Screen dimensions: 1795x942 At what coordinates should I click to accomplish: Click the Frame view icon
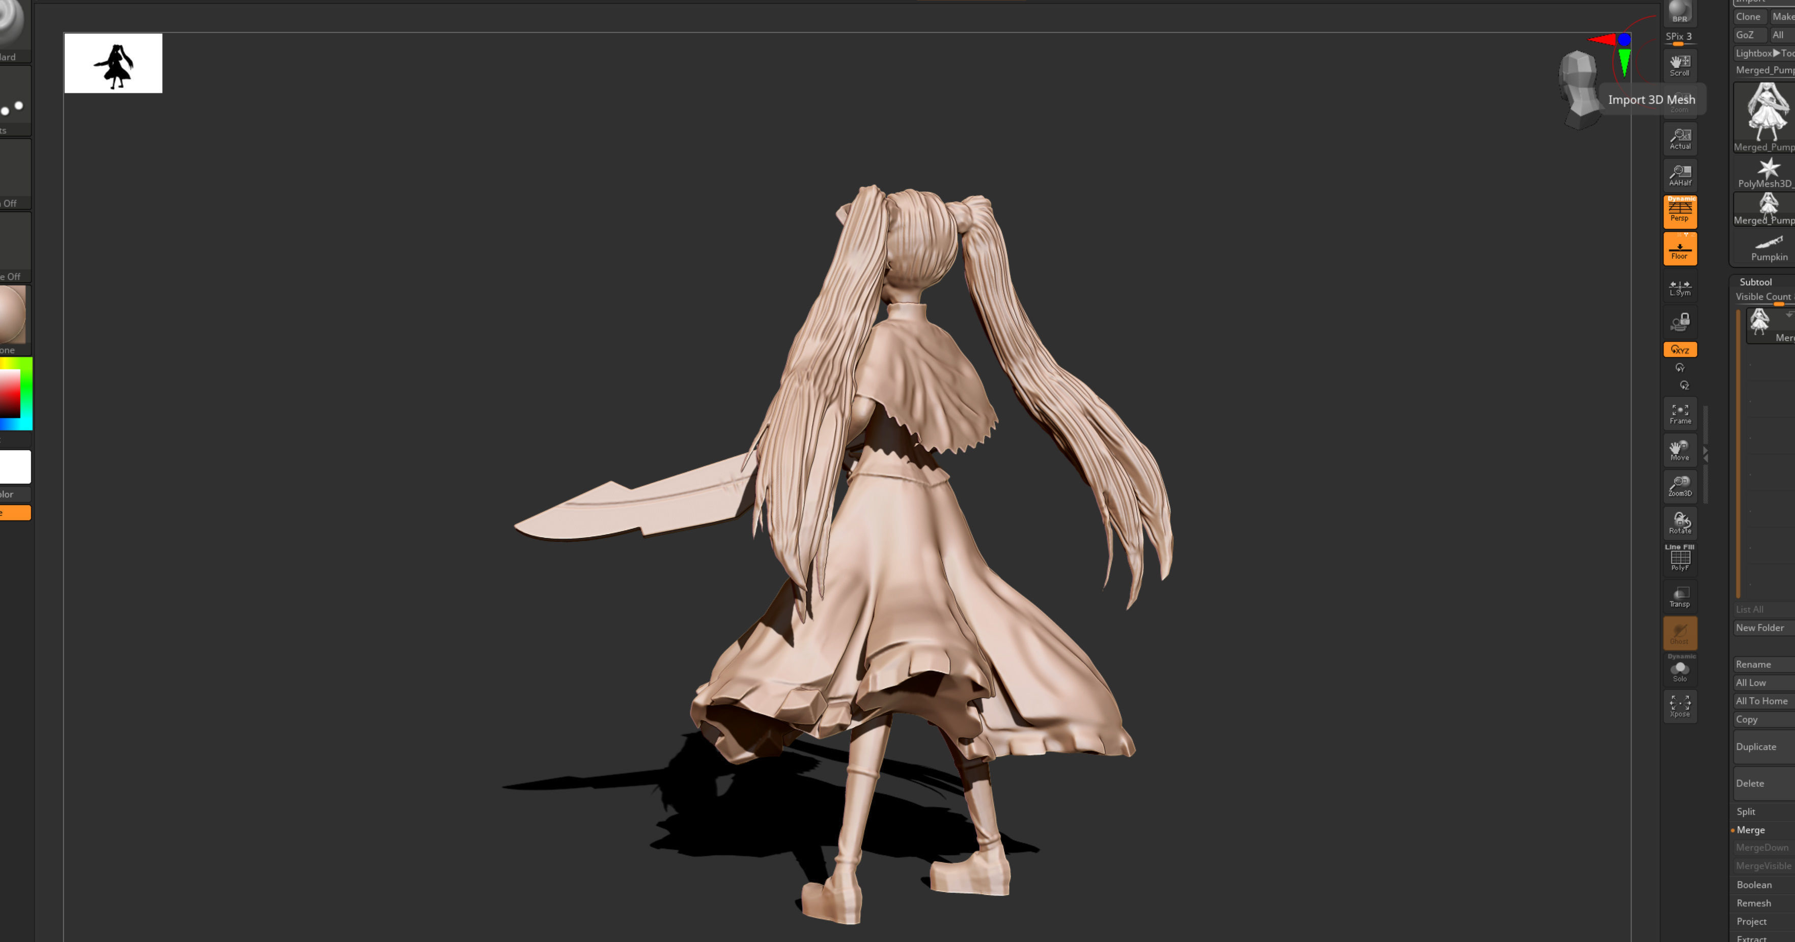pos(1679,414)
